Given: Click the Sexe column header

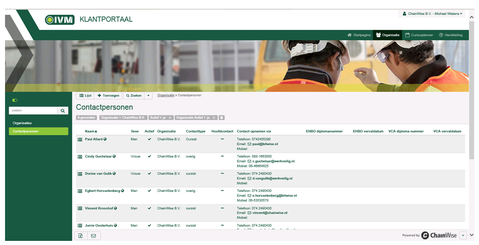Looking at the screenshot, I should point(135,131).
